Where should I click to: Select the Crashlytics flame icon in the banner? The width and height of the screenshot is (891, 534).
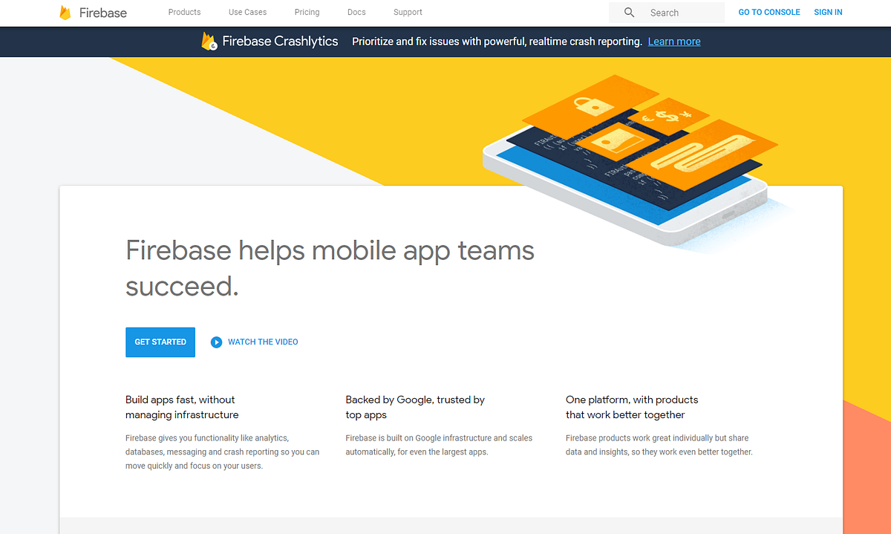[208, 41]
